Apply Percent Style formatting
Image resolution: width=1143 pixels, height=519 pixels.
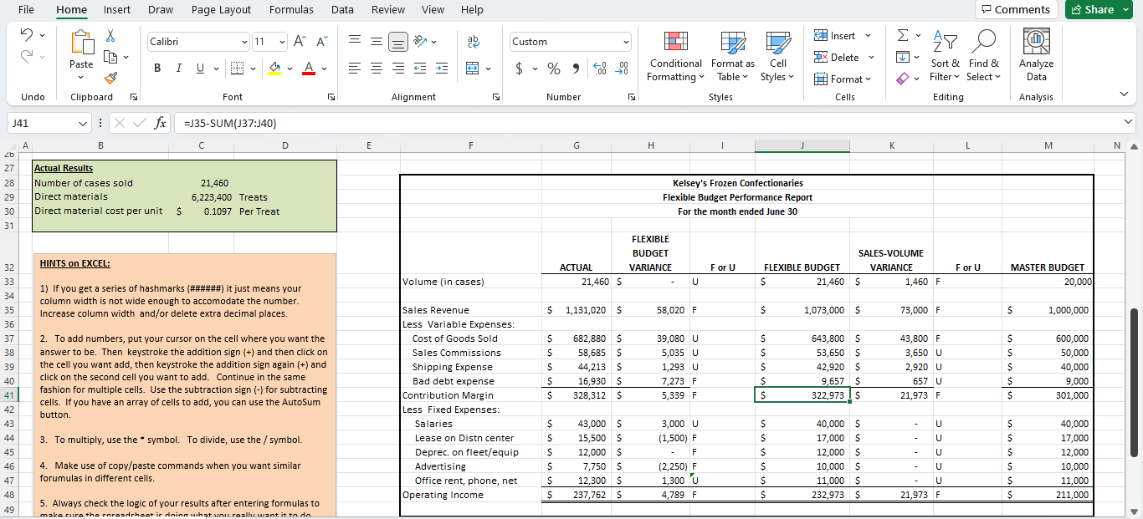554,69
